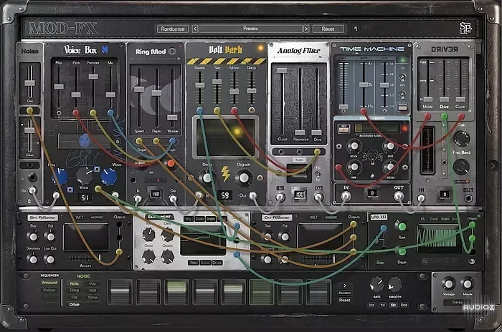The image size is (502, 332).
Task: Adjust the Ring Mod Speed slider
Action: (139, 89)
